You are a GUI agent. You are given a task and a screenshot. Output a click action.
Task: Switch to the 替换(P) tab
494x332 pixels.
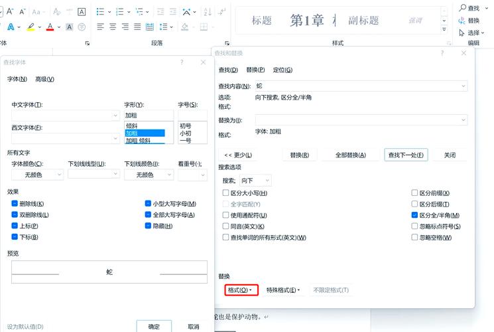pos(255,70)
